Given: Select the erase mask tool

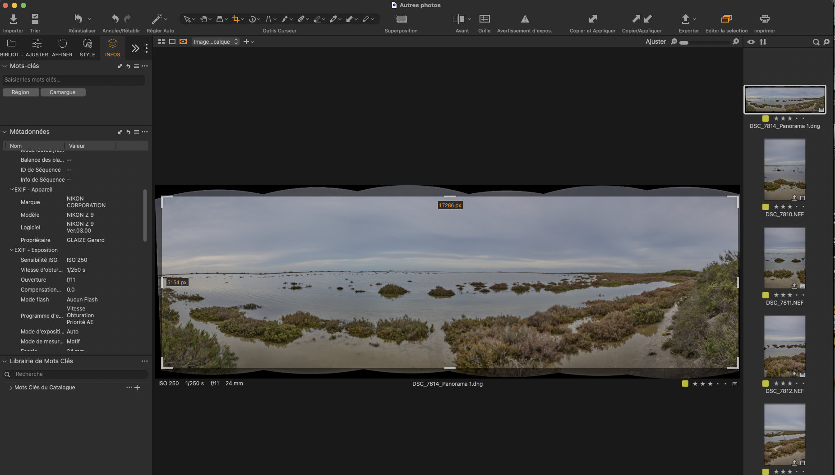Looking at the screenshot, I should point(317,19).
